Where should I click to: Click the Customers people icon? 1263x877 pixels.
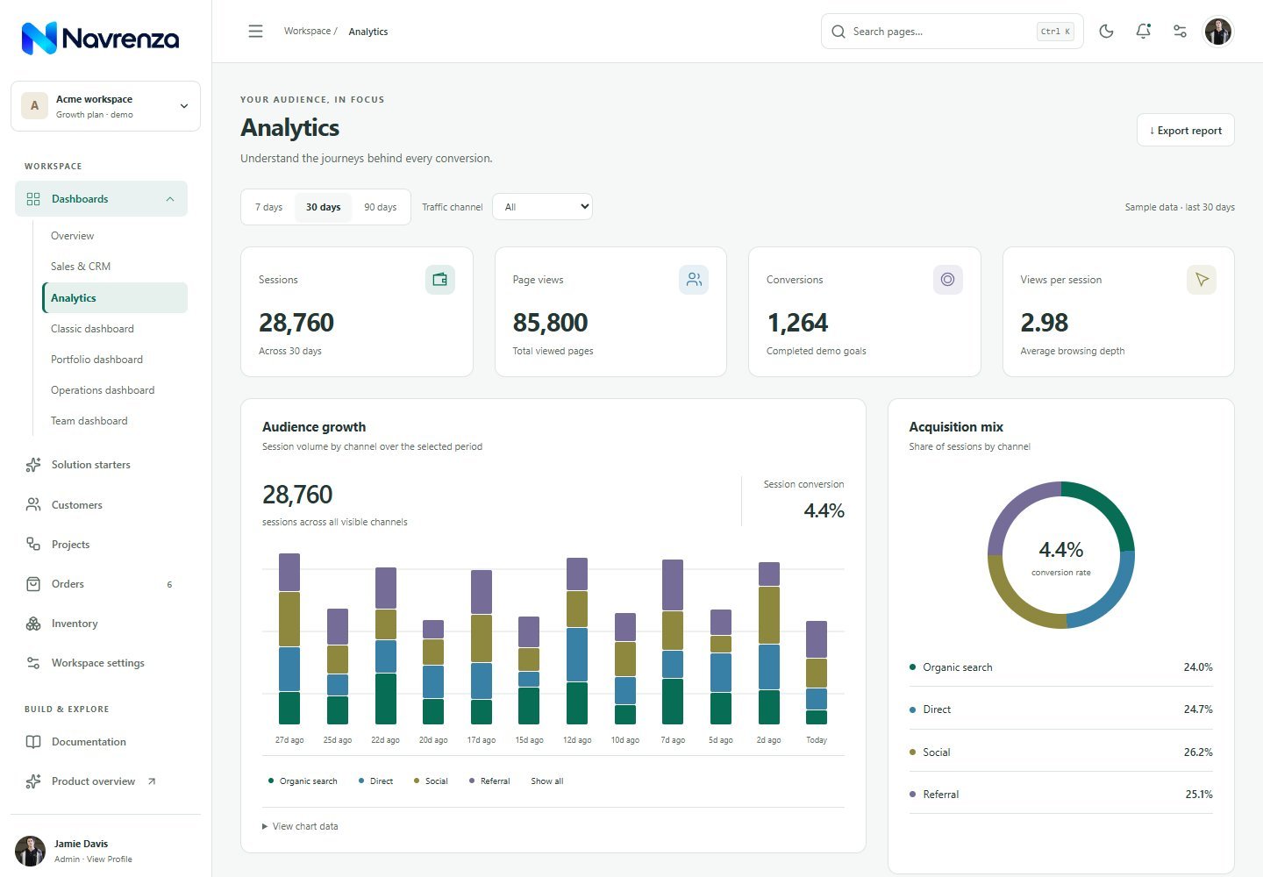click(33, 505)
